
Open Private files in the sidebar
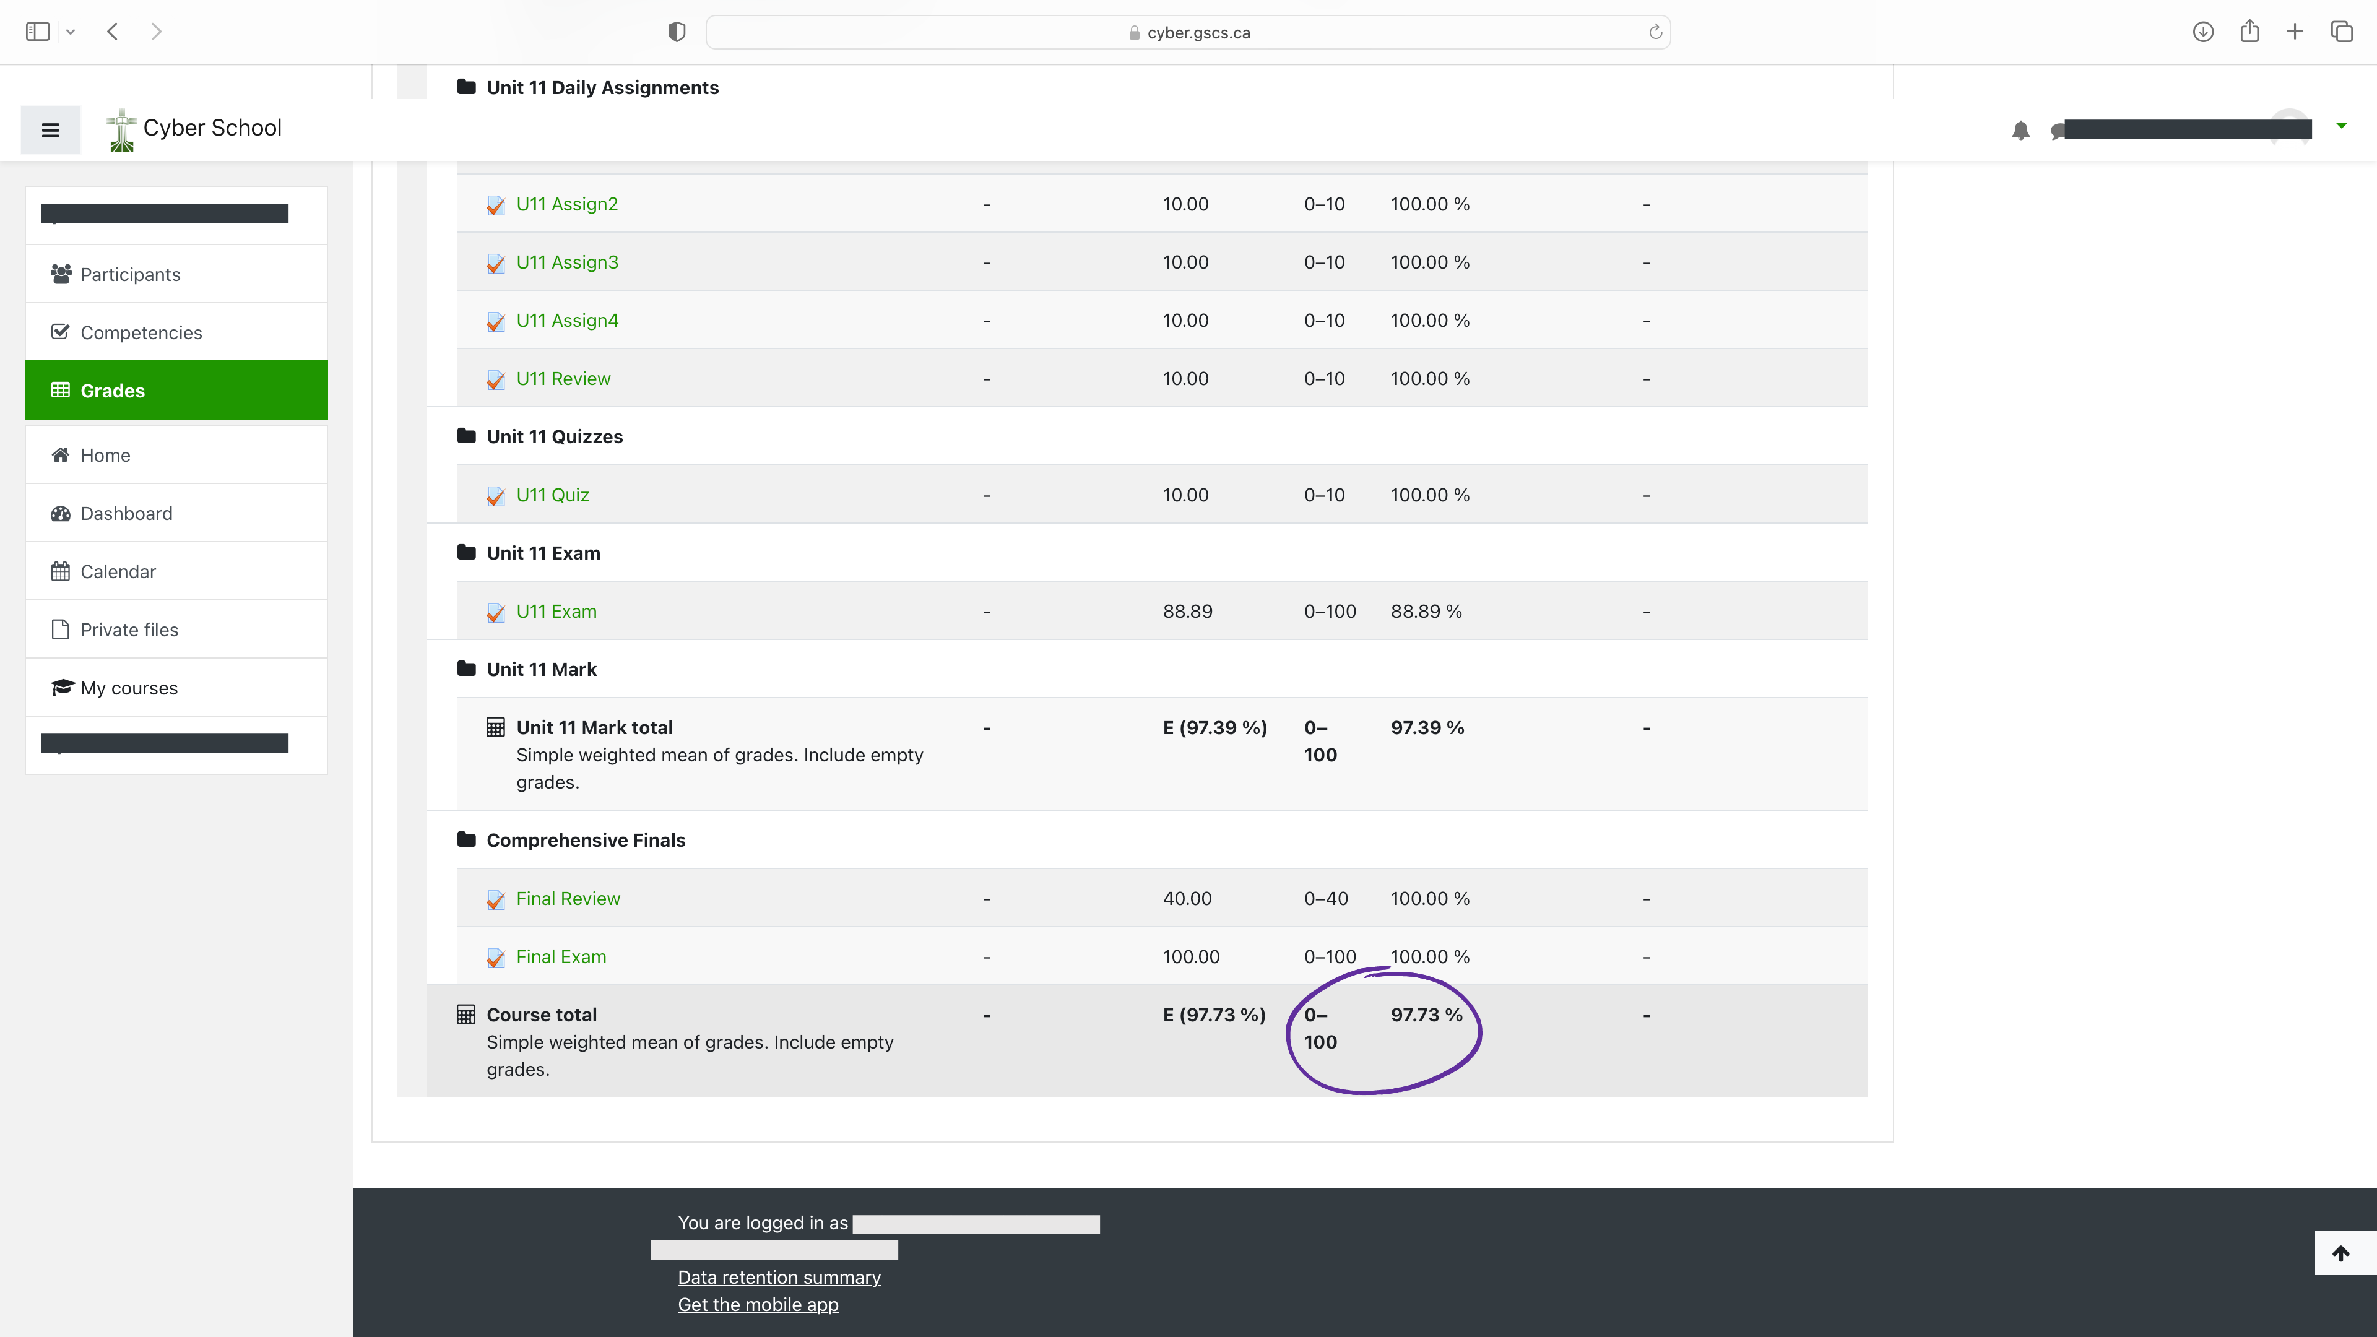pyautogui.click(x=129, y=630)
